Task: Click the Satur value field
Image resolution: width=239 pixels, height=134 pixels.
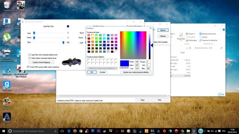Action: (137, 65)
